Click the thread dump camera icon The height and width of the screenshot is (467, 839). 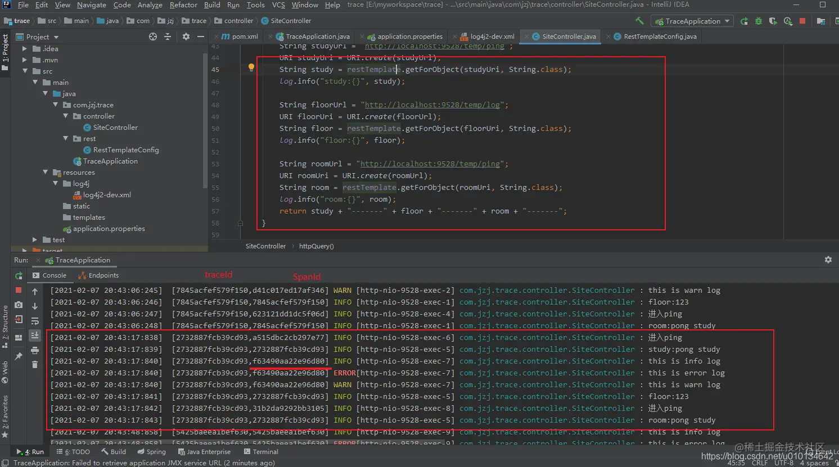[19, 305]
